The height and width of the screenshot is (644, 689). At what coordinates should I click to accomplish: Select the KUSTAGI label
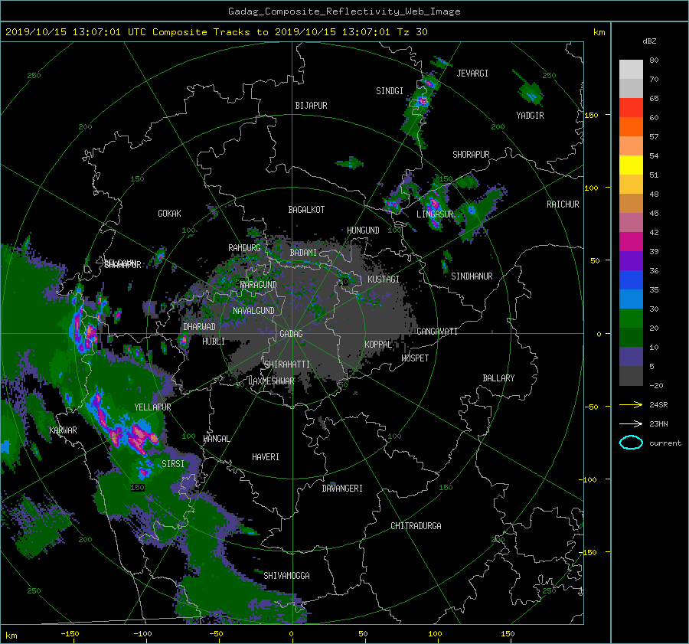[x=384, y=280]
